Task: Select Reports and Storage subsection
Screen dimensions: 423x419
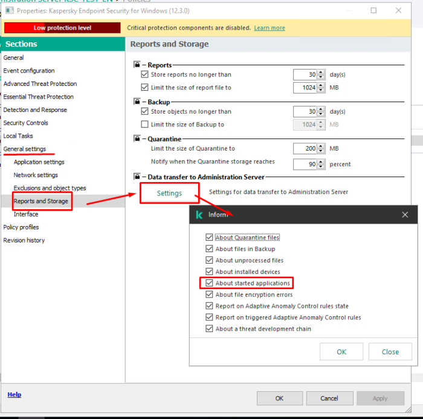Action: (41, 201)
